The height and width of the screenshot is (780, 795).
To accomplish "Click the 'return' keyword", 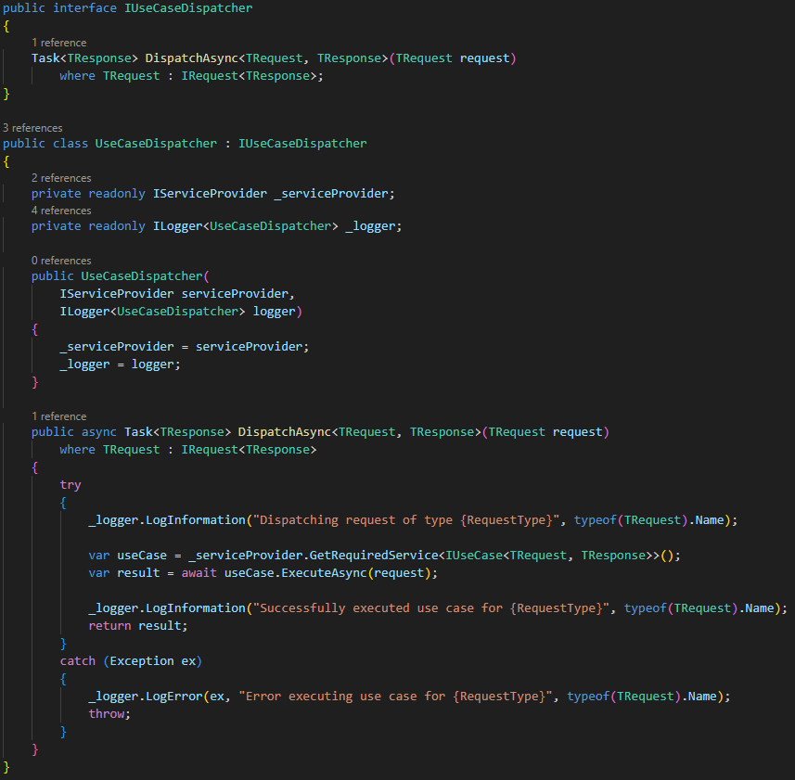I will [109, 626].
